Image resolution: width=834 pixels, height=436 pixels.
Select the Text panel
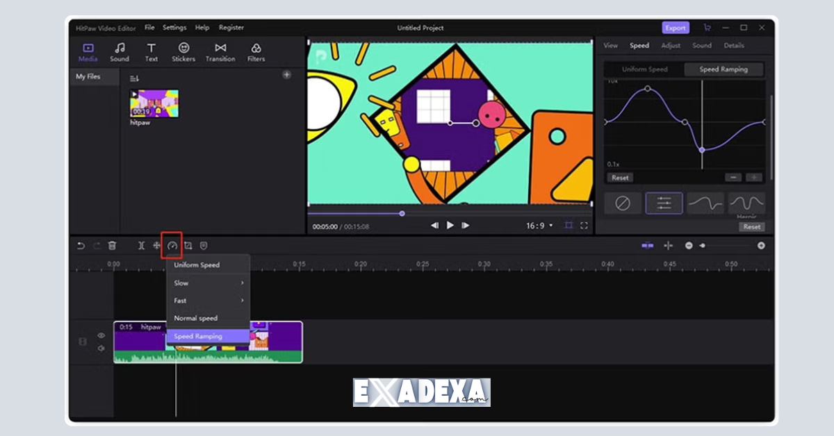pyautogui.click(x=151, y=51)
